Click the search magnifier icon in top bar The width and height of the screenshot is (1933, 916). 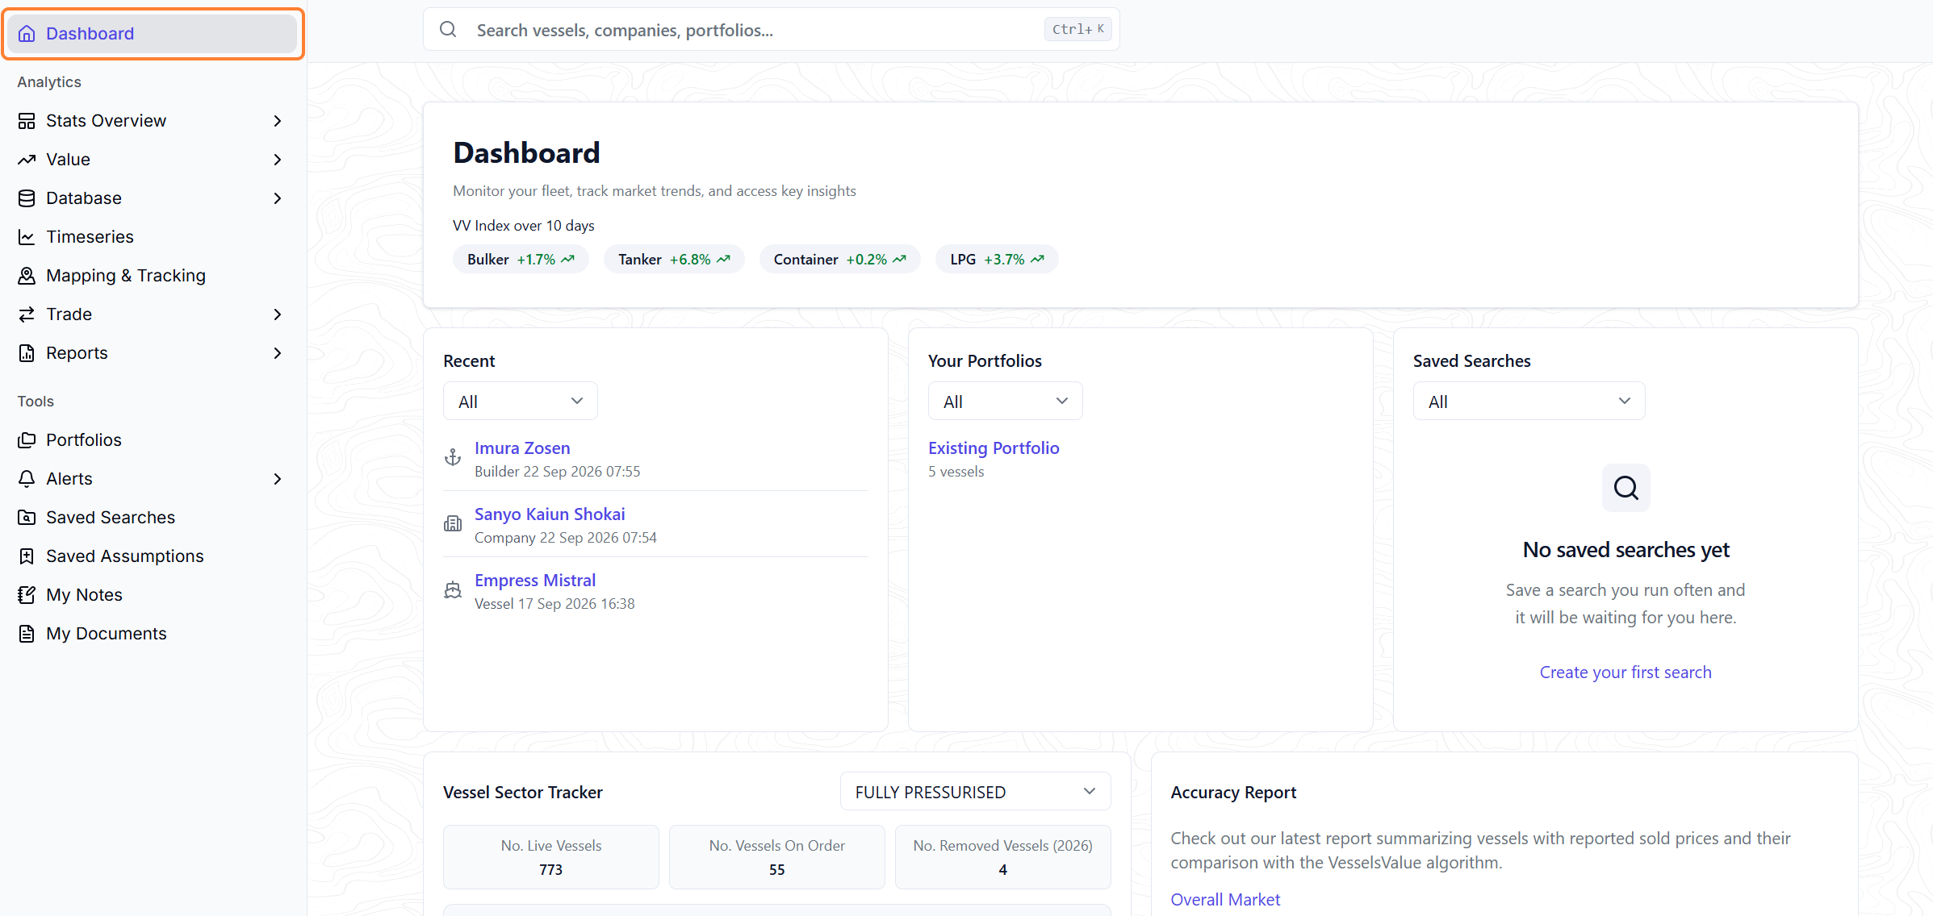click(448, 30)
